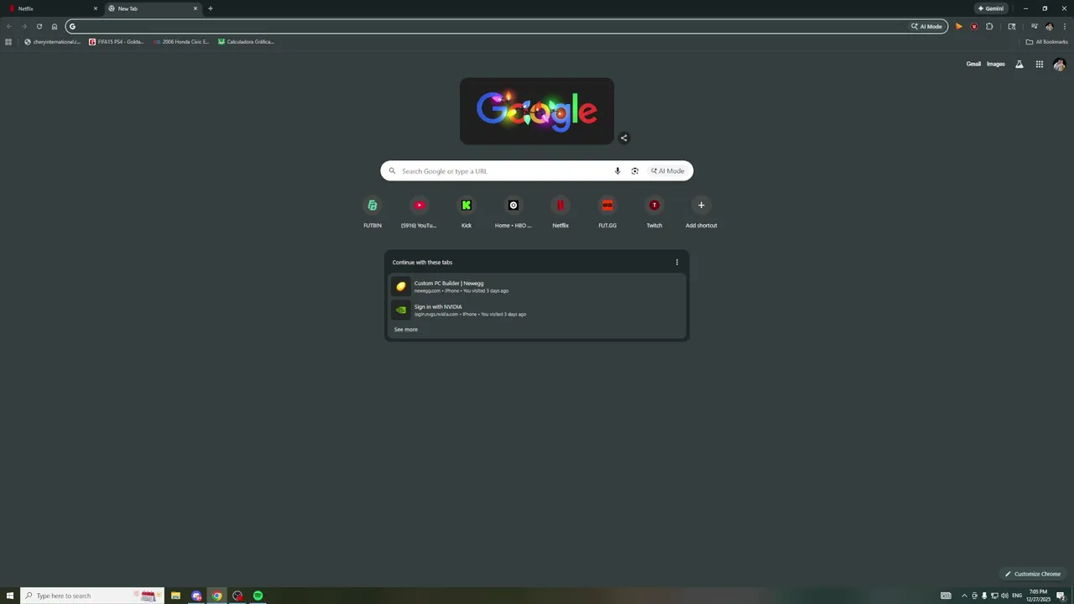Open the FIFA15 PS4 bookmark
Viewport: 1074px width, 604px height.
click(117, 41)
